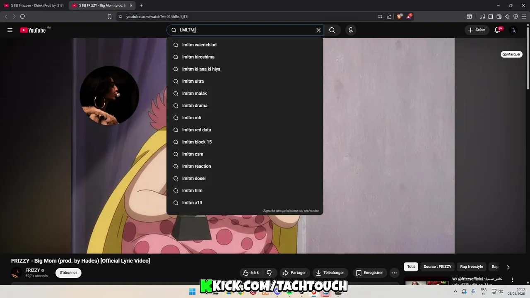Click the URL youtube.com/watch address bar
This screenshot has width=530, height=298.
point(157,17)
